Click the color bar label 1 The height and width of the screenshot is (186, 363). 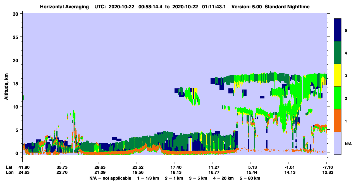coord(346,121)
